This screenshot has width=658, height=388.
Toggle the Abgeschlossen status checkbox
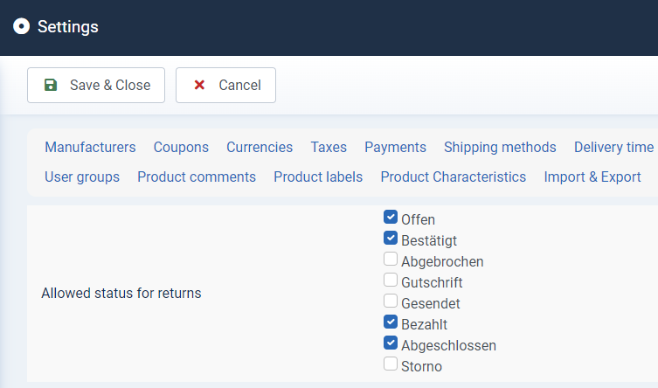click(391, 343)
